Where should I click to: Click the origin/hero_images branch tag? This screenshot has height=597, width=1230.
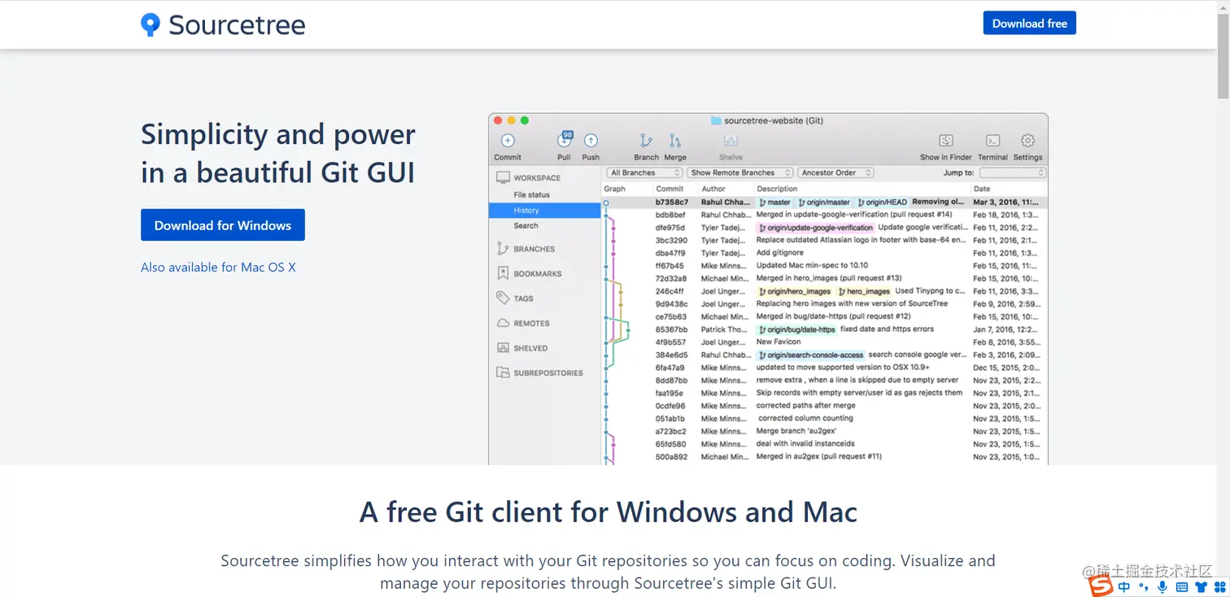tap(795, 291)
